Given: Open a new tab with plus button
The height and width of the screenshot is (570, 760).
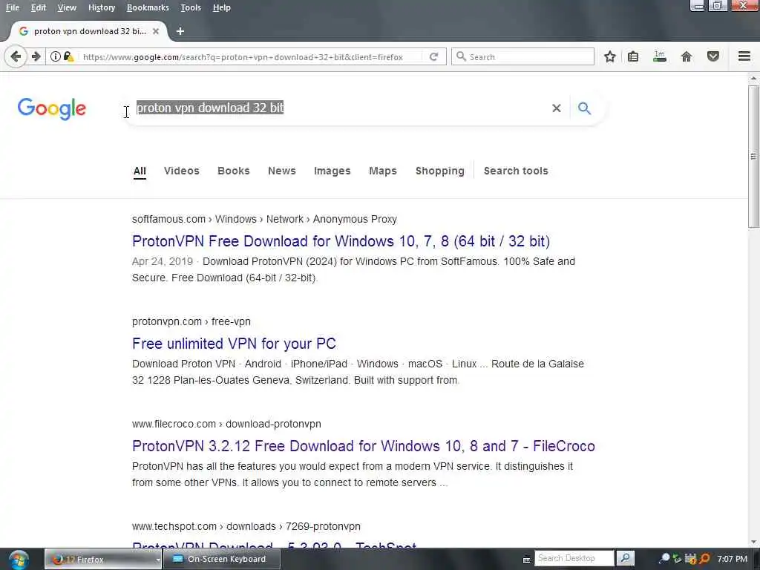Looking at the screenshot, I should (180, 31).
